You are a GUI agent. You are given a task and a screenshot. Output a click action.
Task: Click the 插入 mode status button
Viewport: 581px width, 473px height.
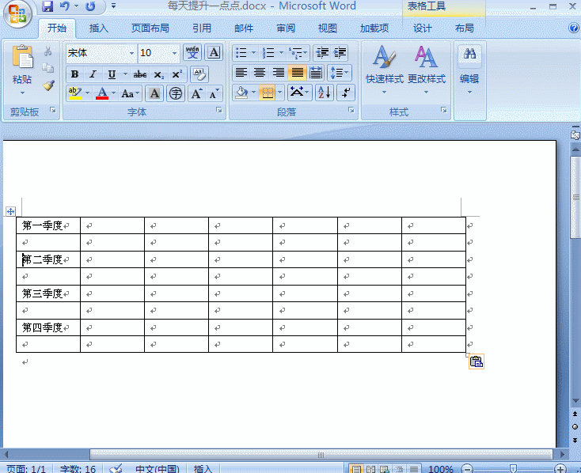pos(203,469)
